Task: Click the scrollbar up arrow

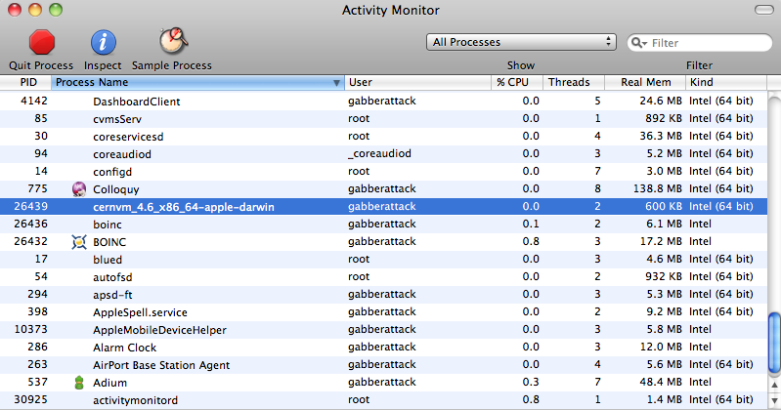Action: pos(774,386)
